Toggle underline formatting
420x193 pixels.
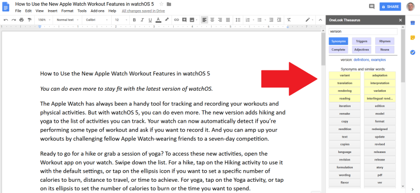(x=150, y=20)
